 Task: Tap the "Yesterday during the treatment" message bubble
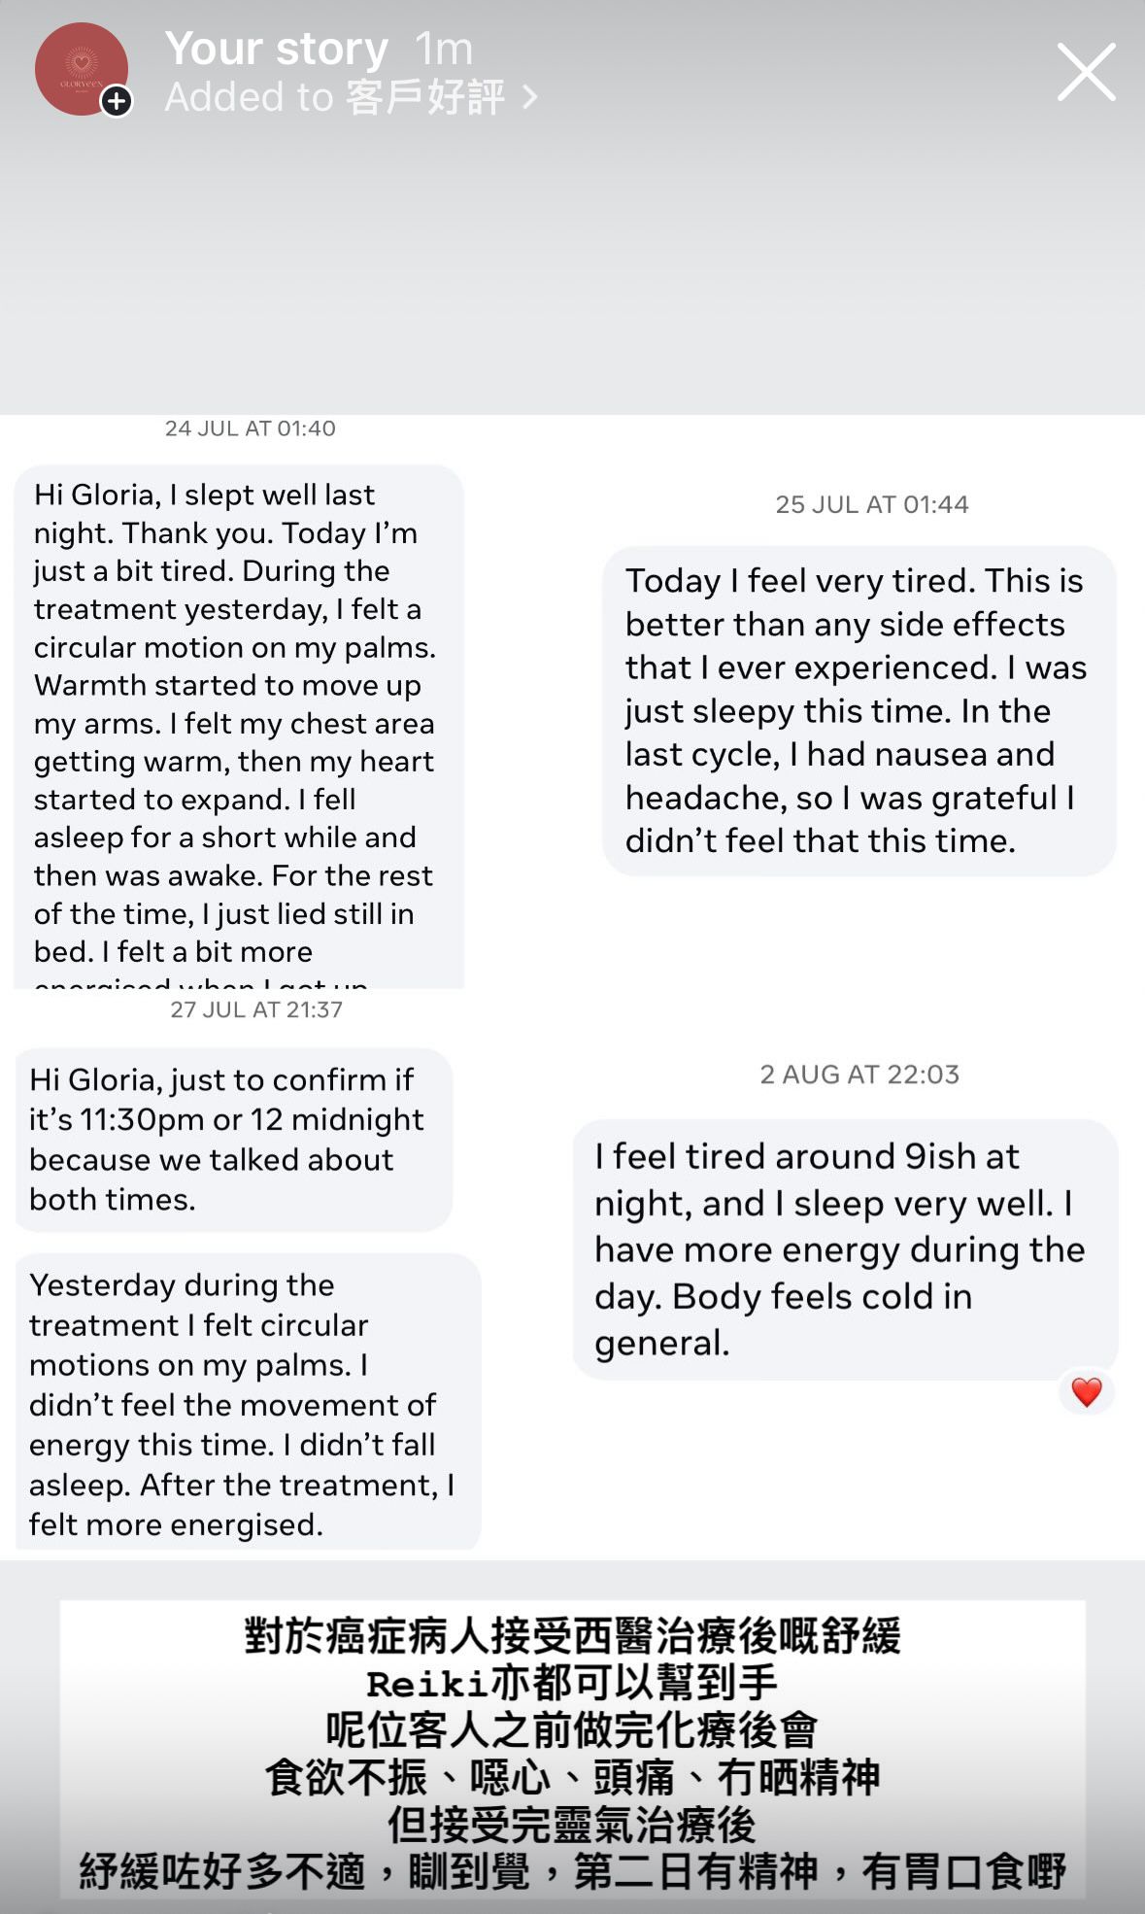(248, 1404)
